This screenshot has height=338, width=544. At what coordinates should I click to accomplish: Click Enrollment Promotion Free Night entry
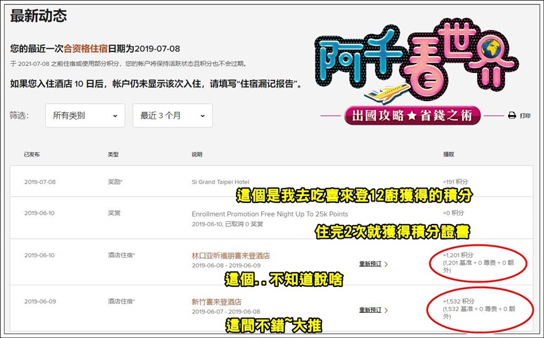[270, 214]
